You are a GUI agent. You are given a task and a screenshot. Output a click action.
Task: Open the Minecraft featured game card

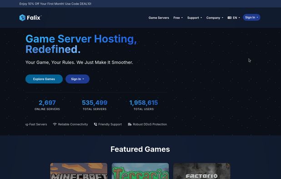(x=79, y=171)
